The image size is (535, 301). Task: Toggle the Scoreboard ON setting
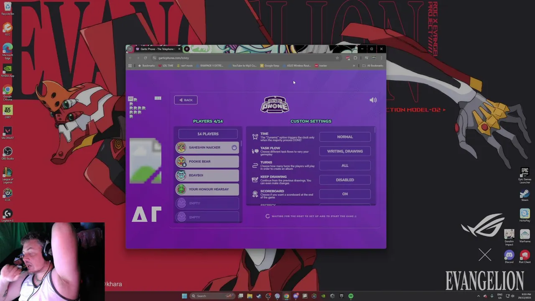point(345,194)
